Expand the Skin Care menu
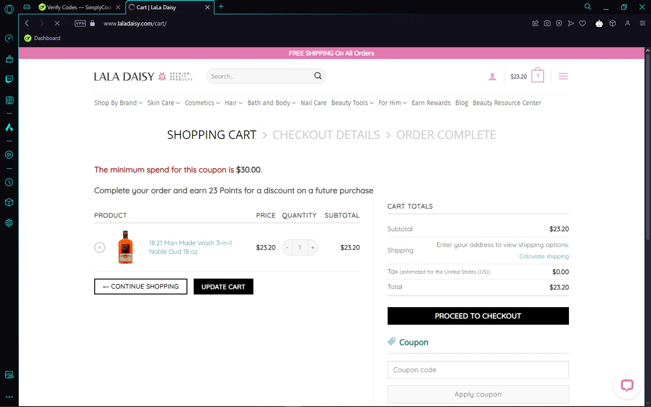Image resolution: width=651 pixels, height=407 pixels. click(164, 103)
